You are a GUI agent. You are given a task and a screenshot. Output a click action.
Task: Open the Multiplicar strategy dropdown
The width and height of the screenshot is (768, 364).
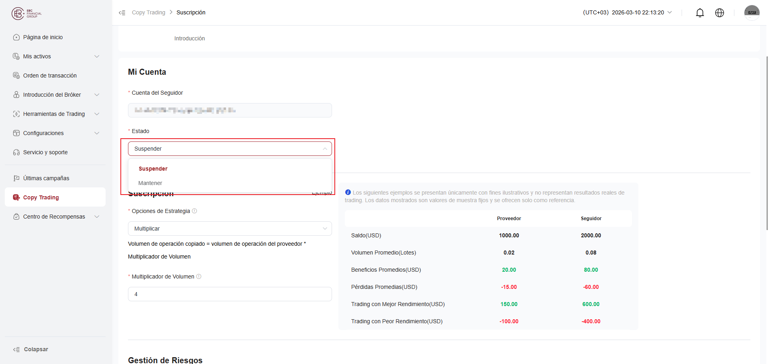pos(230,229)
